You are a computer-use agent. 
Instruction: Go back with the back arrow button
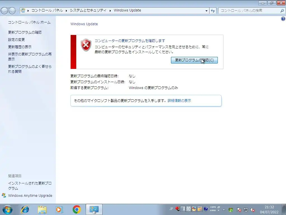4,11
